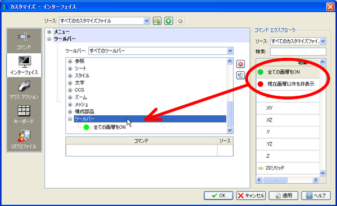This screenshot has height=206, width=337.
Task: Expand the シート toolbar node
Action: point(70,68)
